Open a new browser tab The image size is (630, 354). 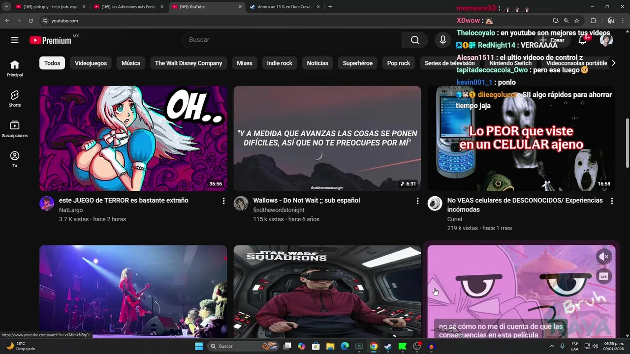[330, 7]
